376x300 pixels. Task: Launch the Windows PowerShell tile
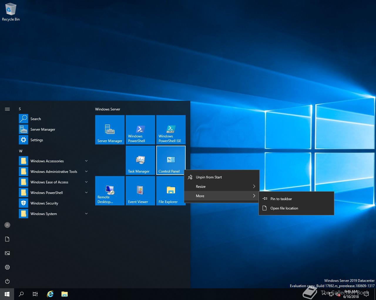coord(140,130)
